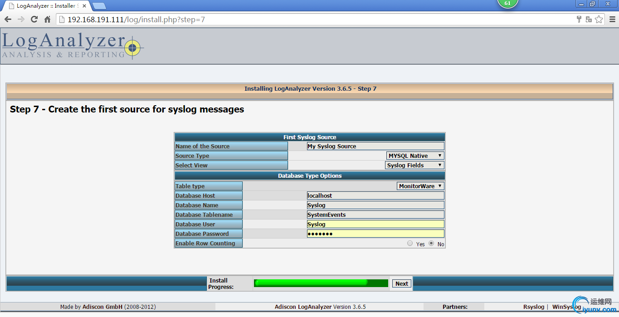This screenshot has width=619, height=317.
Task: Click the Install Progress label
Action: 221,283
